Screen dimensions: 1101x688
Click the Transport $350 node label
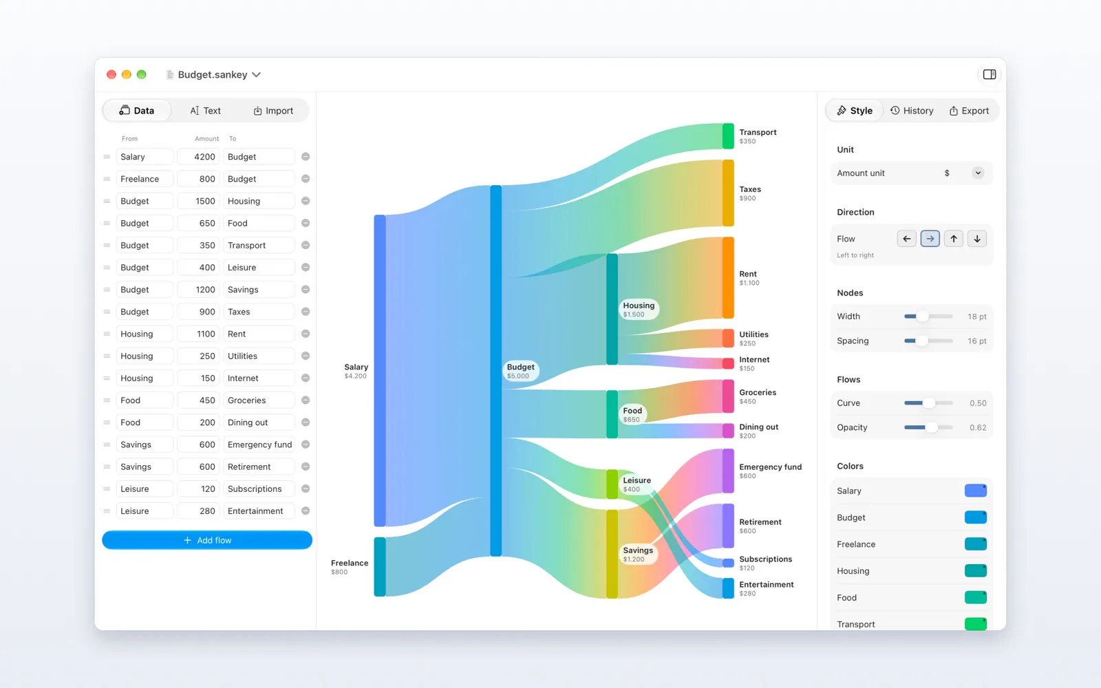pyautogui.click(x=758, y=136)
